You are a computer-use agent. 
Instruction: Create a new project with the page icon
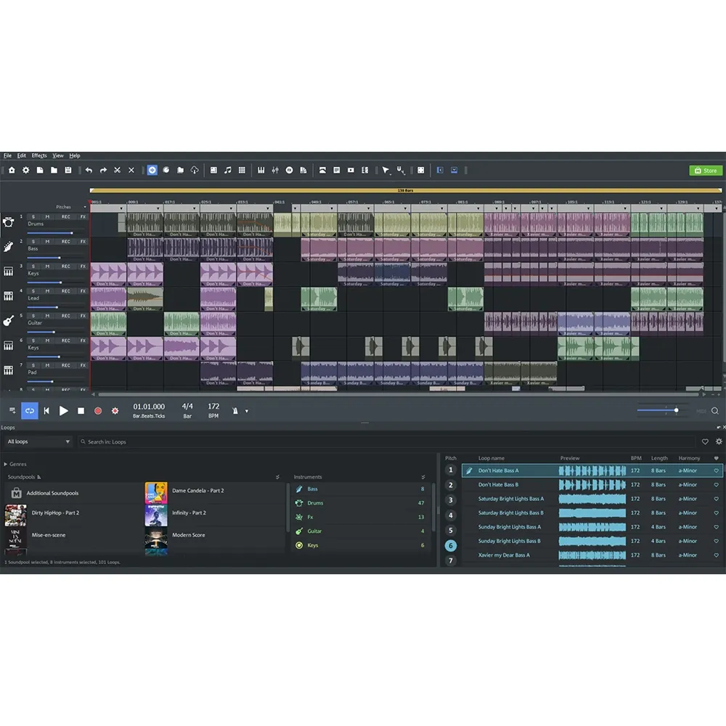[40, 171]
